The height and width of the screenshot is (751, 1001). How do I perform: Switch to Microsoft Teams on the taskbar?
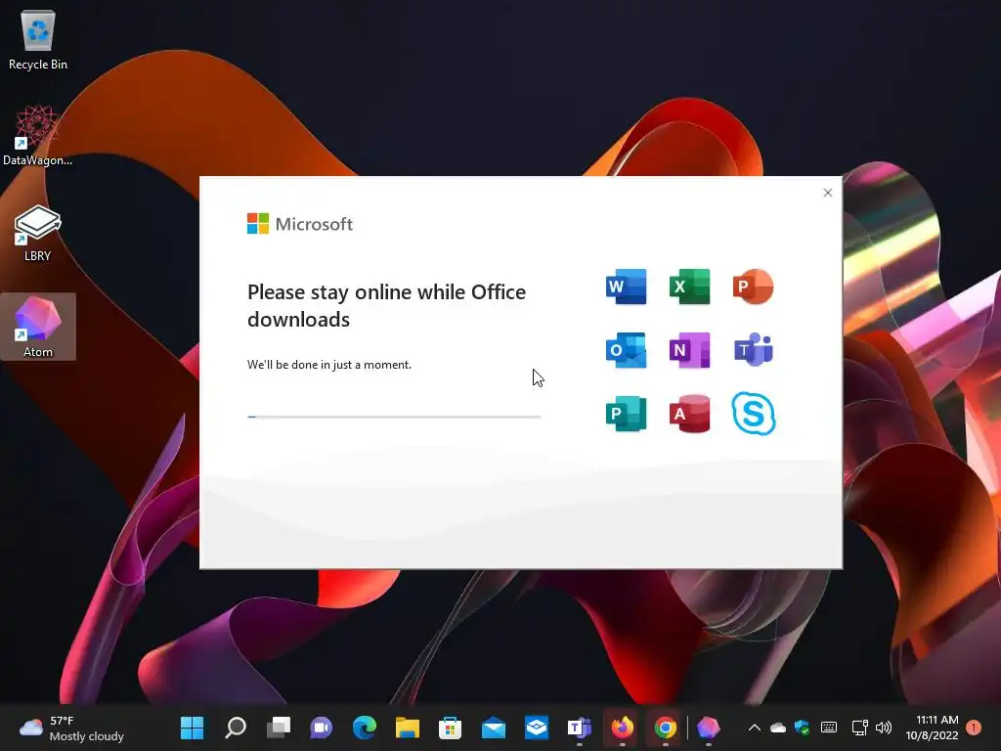pos(579,728)
